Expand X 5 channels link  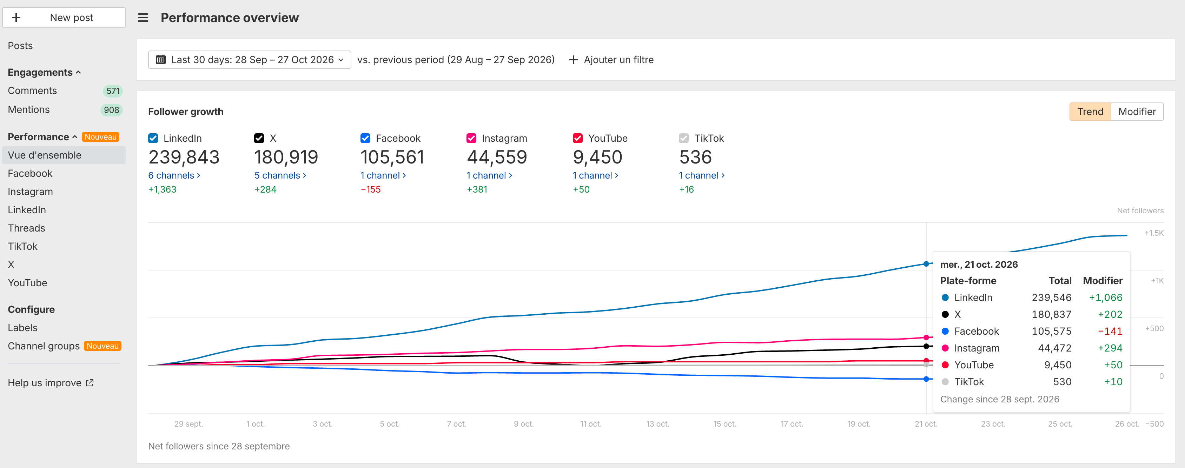[280, 175]
